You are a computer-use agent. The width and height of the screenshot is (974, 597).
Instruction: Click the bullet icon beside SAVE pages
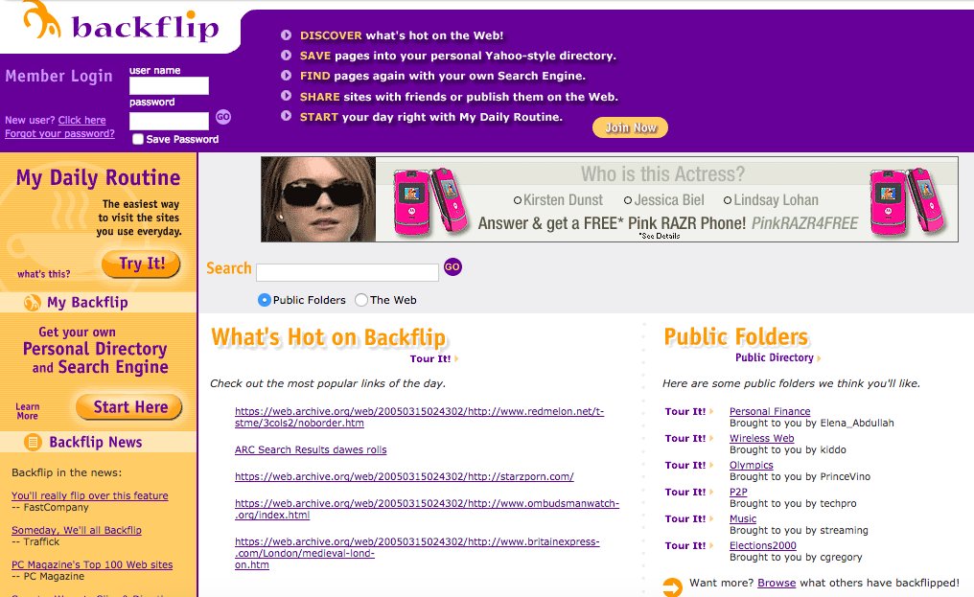click(x=287, y=56)
